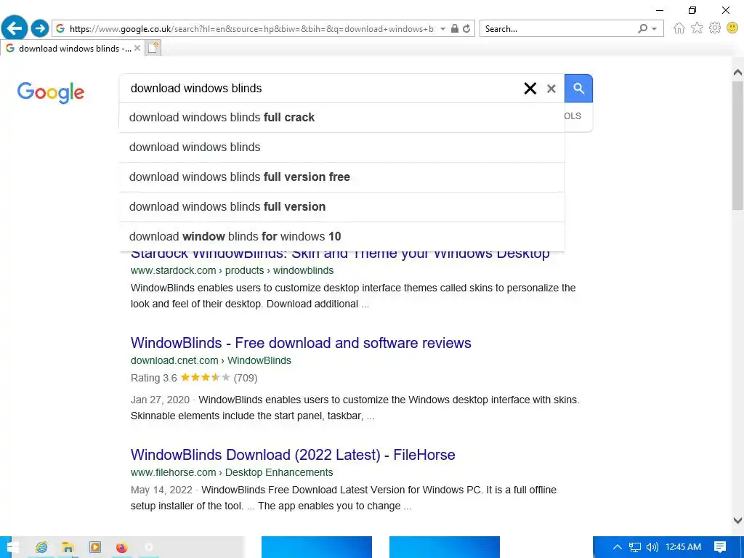This screenshot has width=744, height=558.
Task: Choose suggestion 'download windows blinds full crack'
Action: (341, 117)
